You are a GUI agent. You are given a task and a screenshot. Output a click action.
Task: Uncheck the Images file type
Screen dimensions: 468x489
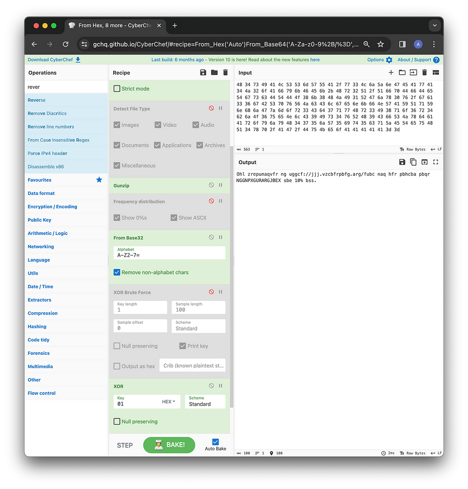[117, 125]
